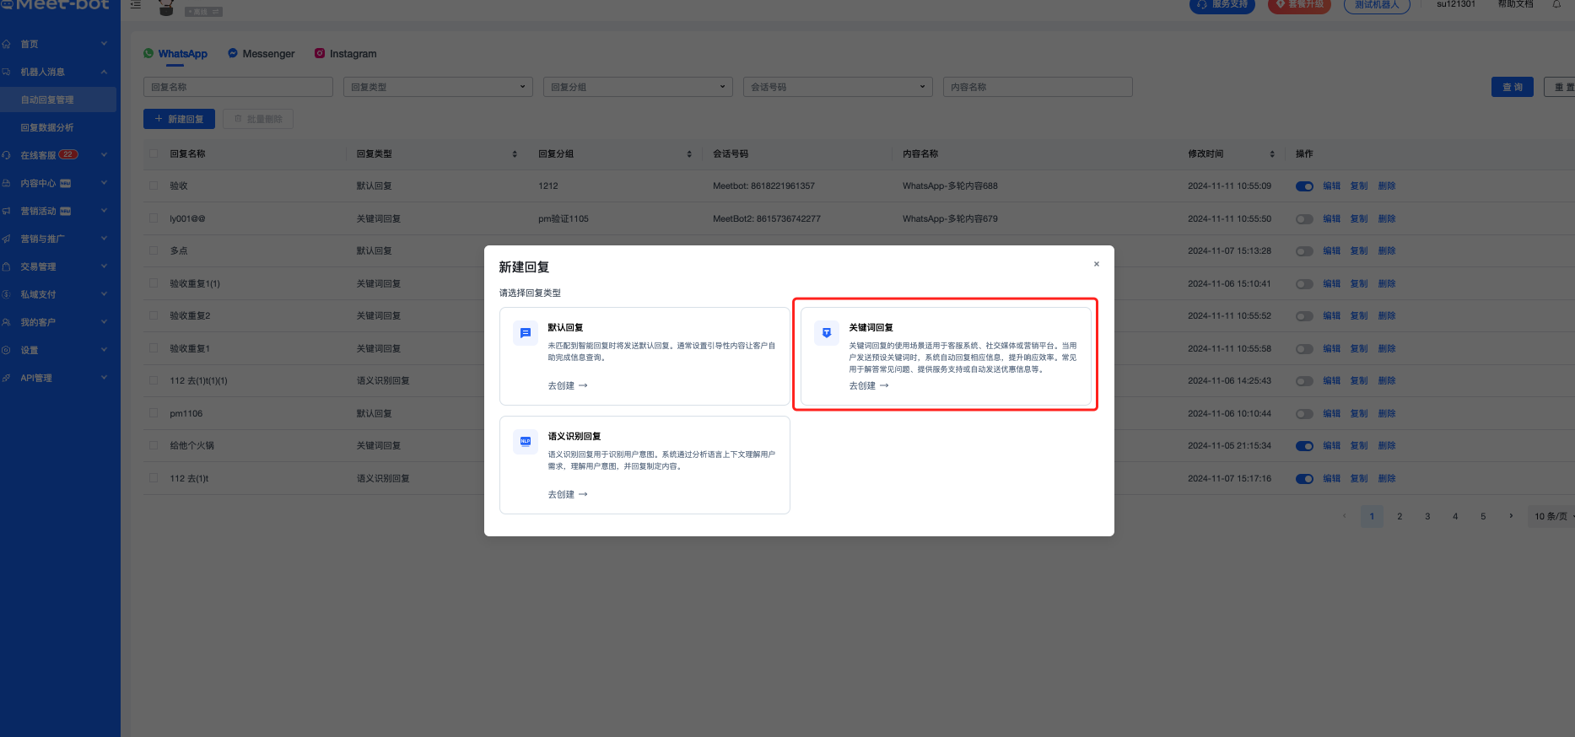Viewport: 1575px width, 737px height.
Task: Toggle the switch for 给他个火锅 row
Action: 1304,446
